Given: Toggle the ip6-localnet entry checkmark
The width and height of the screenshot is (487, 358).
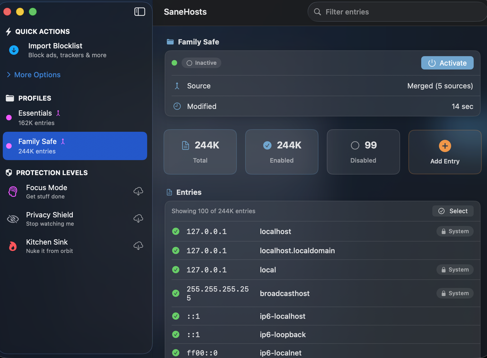Looking at the screenshot, I should pos(176,353).
